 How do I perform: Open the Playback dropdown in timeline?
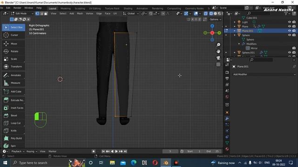18,151
